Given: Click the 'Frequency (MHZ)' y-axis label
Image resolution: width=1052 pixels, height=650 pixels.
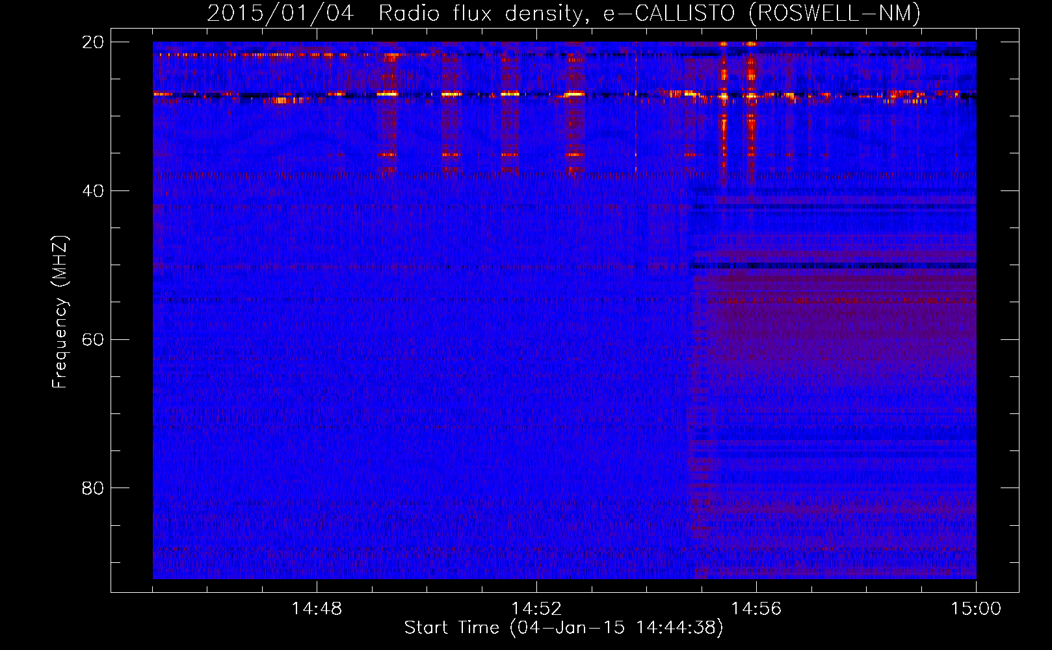Looking at the screenshot, I should click(60, 312).
